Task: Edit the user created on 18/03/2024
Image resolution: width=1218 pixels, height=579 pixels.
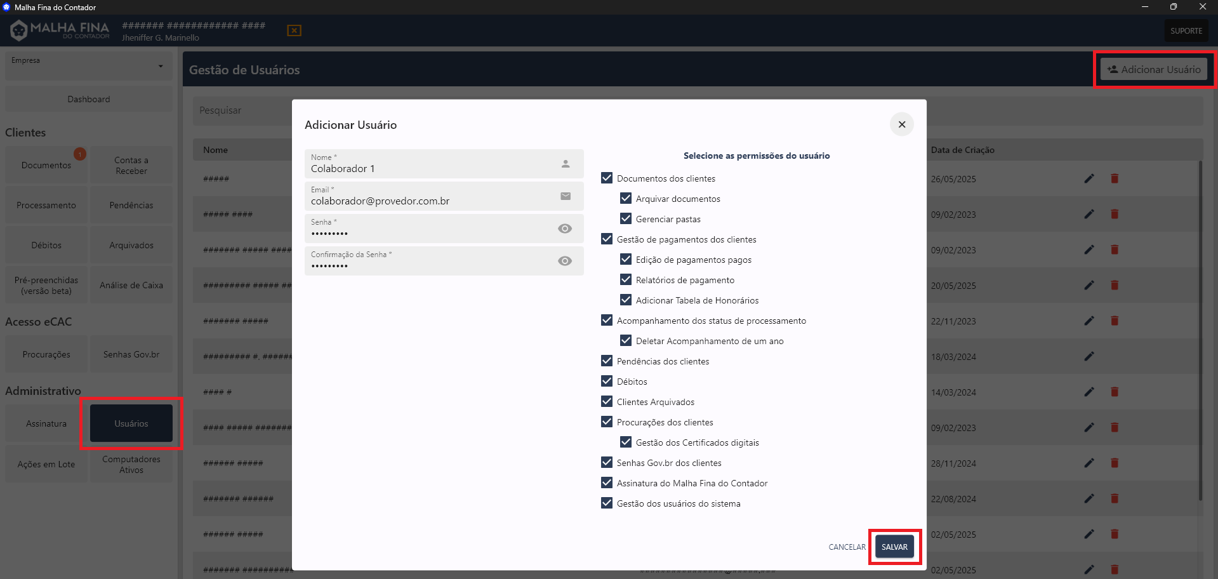Action: [x=1089, y=357]
